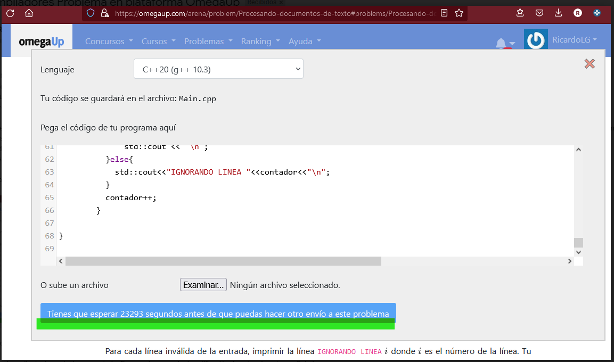614x362 pixels.
Task: Open the Pocket saving icon
Action: tap(539, 13)
